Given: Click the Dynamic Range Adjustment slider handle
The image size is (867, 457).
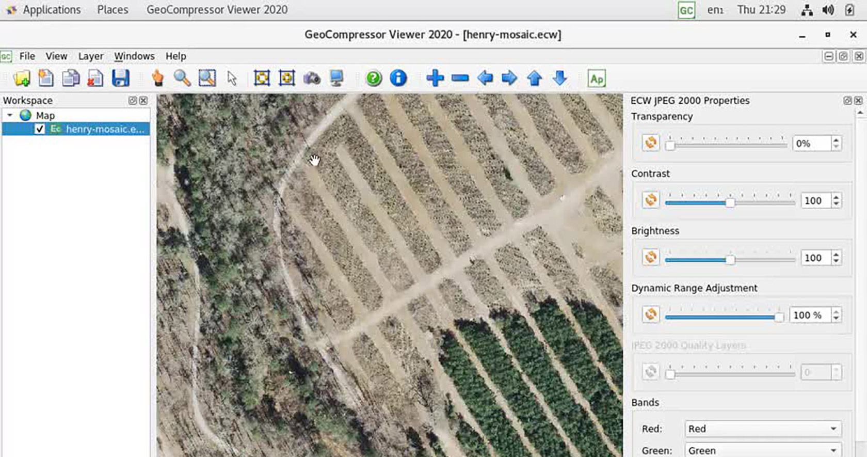Looking at the screenshot, I should point(779,318).
